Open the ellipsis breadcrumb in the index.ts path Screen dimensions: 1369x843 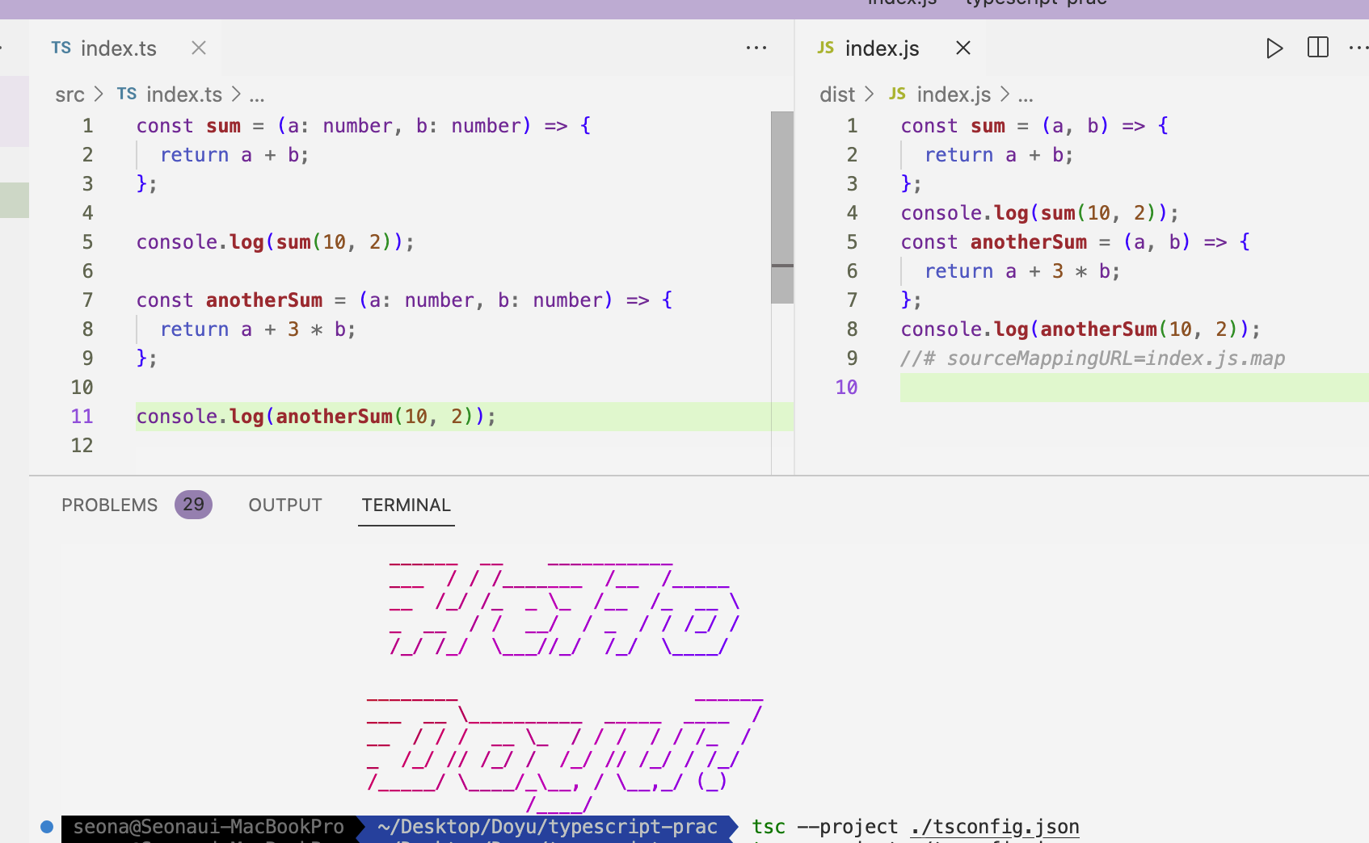[x=257, y=95]
